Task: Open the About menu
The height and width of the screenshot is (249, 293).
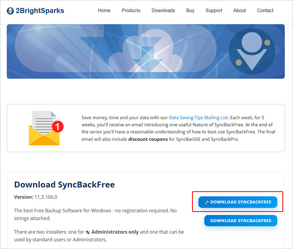Action: [240, 11]
